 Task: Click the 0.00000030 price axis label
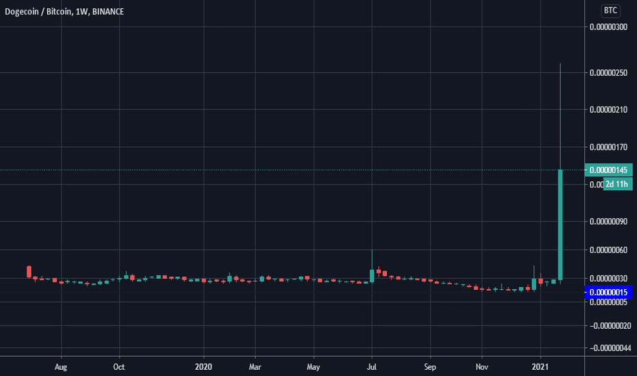point(608,278)
